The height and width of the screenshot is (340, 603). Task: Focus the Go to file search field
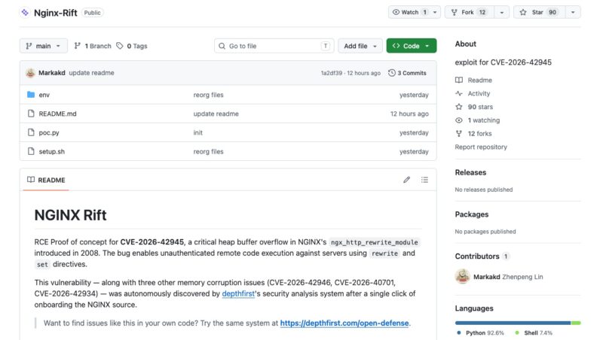pyautogui.click(x=274, y=46)
